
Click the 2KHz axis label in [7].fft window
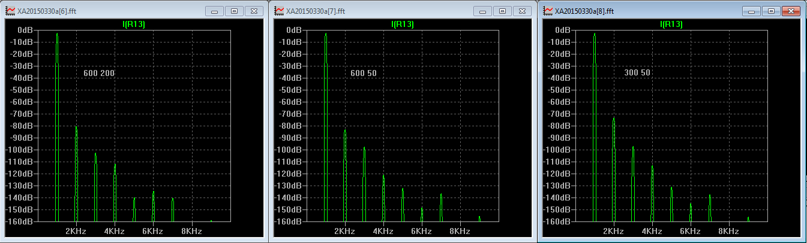344,231
